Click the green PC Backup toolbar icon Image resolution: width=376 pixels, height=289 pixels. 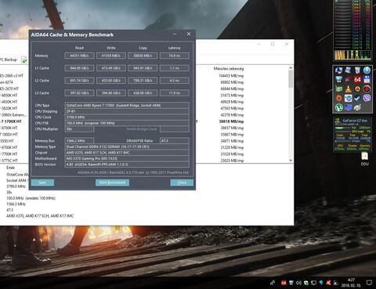coord(23,60)
